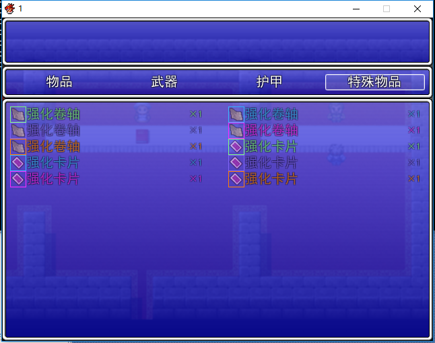Viewport: 435px width, 343px height.
Task: Click the ×1 count of orange 强化卡片
Action: pyautogui.click(x=413, y=179)
